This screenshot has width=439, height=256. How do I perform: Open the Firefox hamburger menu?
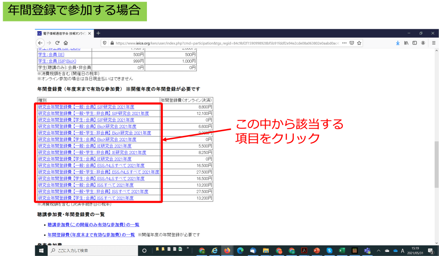coord(432,43)
